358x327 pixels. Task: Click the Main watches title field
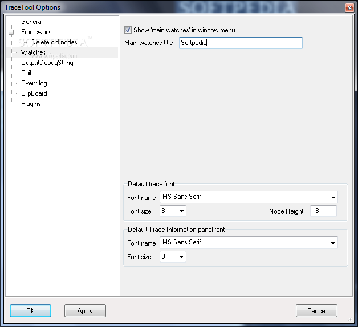tap(241, 43)
